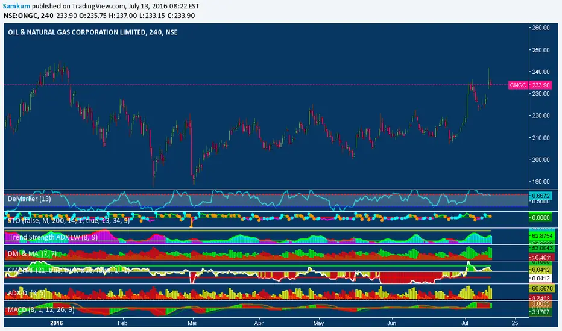Click the 2016 time axis label

(56, 323)
